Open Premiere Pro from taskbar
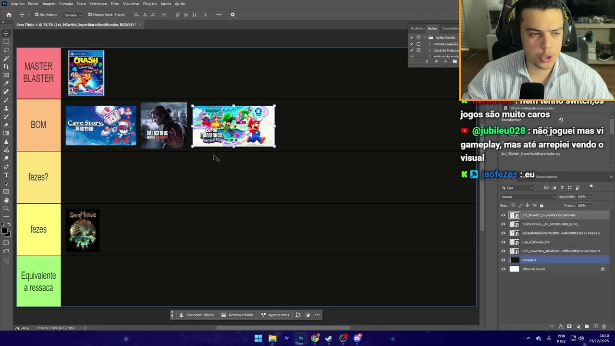This screenshot has height=346, width=615. point(286,338)
